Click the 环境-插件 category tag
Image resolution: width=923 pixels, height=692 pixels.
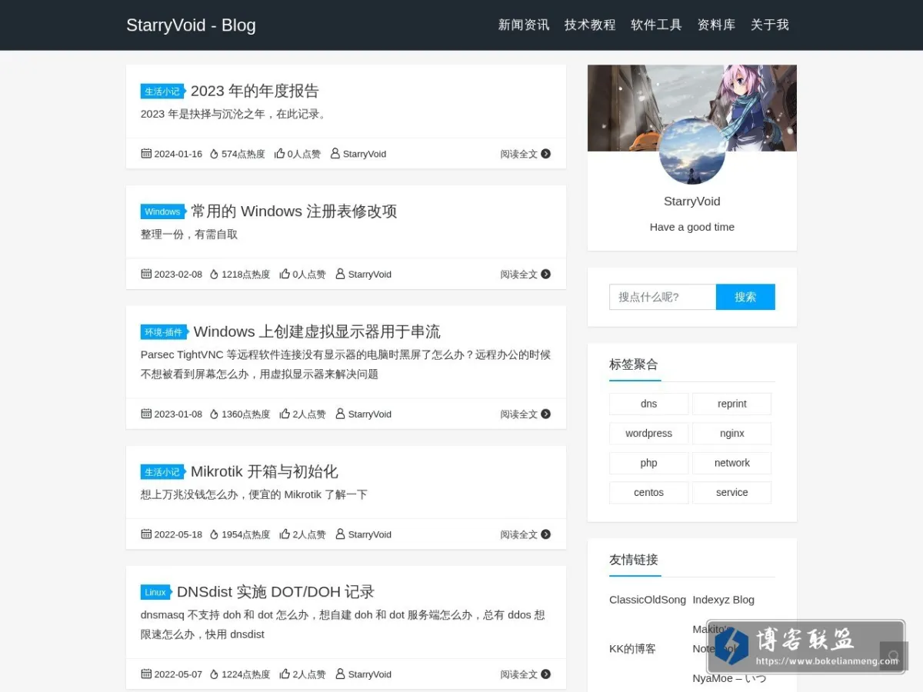pos(164,332)
